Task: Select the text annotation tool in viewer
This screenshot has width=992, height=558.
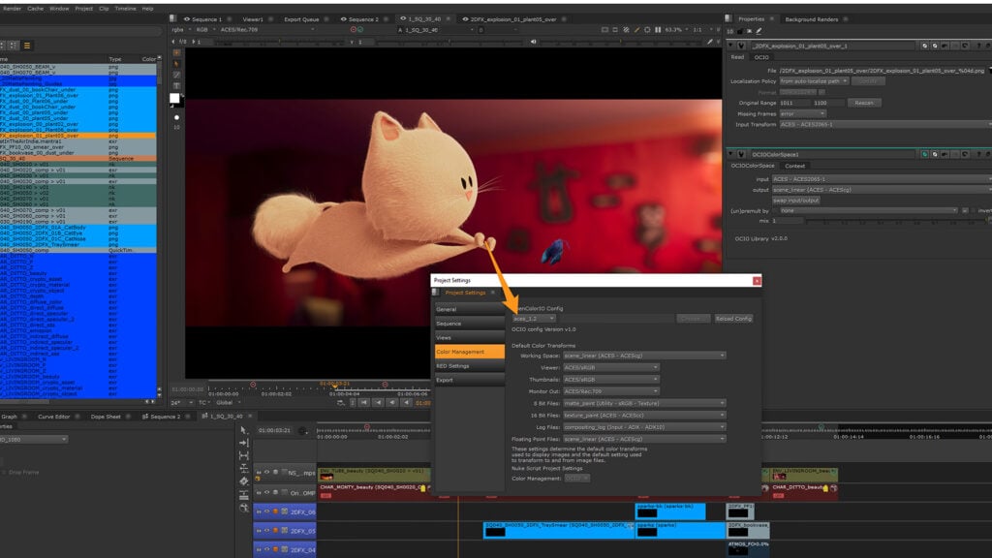Action: coord(176,85)
